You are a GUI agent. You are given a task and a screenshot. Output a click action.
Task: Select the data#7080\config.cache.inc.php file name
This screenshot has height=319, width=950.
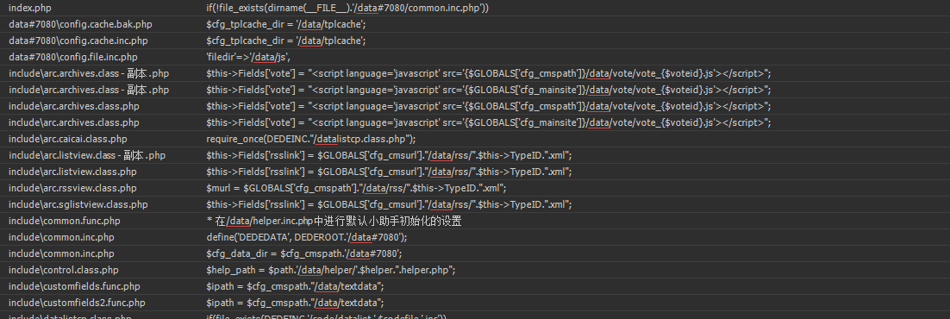click(x=78, y=41)
